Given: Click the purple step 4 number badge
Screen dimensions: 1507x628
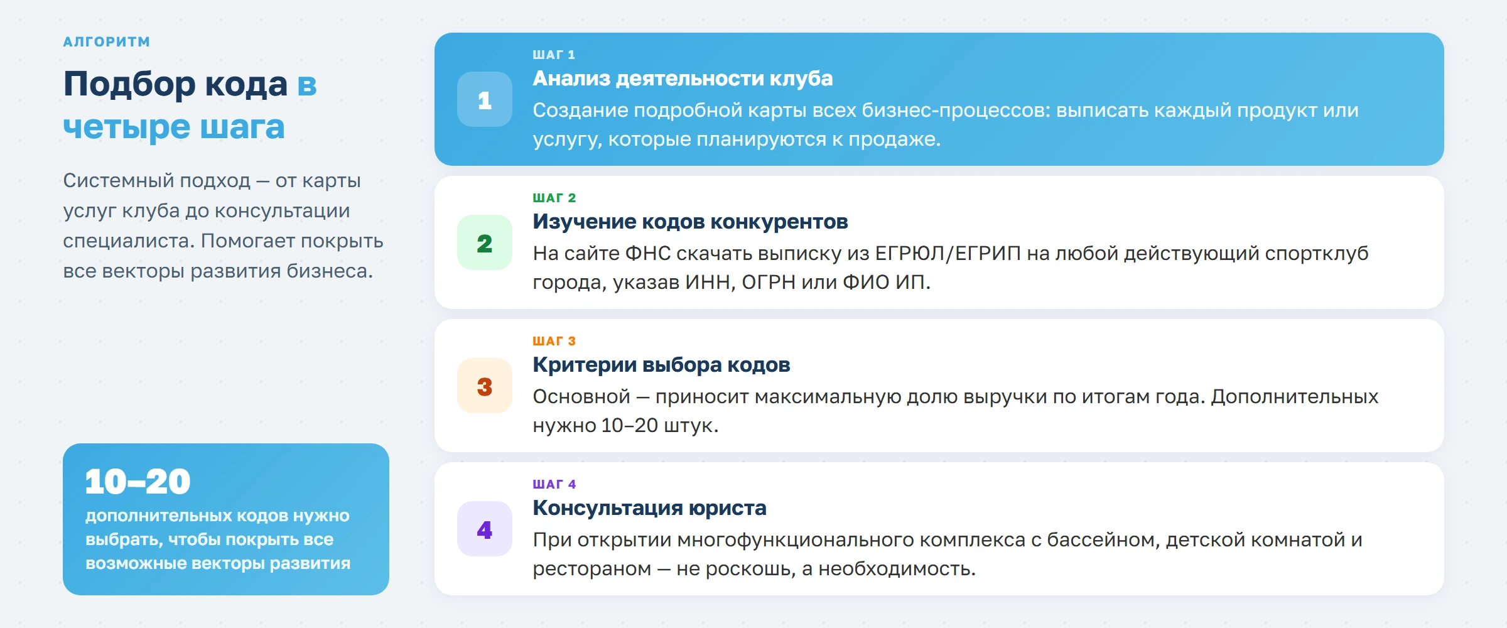Looking at the screenshot, I should coord(485,529).
